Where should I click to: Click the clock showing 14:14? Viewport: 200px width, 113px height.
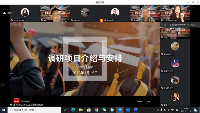coord(186,110)
